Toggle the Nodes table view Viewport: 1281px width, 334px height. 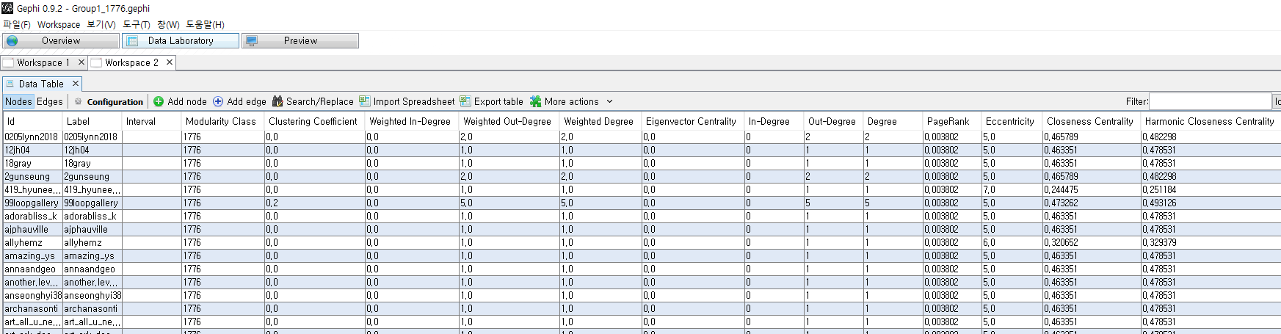18,102
